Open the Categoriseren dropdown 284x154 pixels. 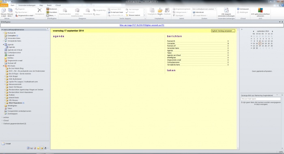coord(180,12)
